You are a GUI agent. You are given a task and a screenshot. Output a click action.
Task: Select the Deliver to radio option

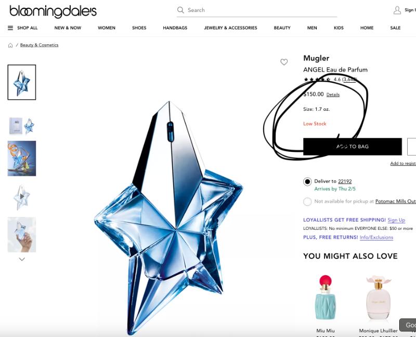click(x=307, y=182)
